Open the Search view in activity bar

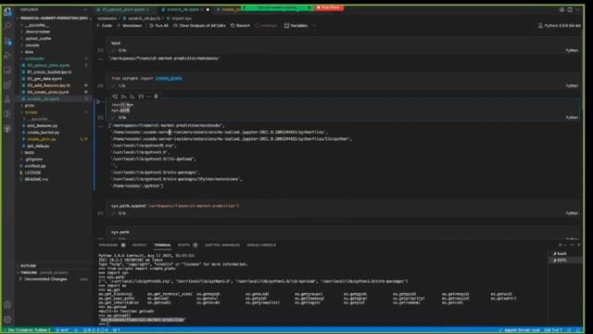tap(7, 26)
